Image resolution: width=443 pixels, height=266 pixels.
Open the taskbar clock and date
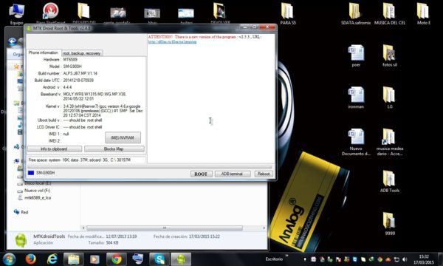pos(424,259)
